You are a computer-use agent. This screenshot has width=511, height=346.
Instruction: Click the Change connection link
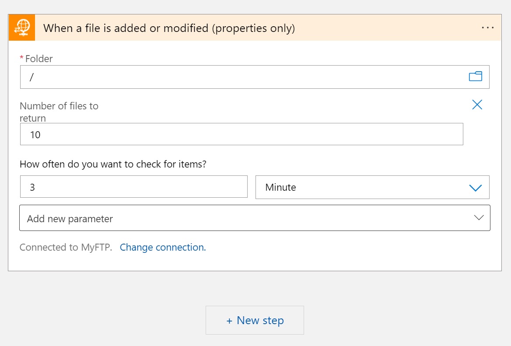(x=163, y=248)
